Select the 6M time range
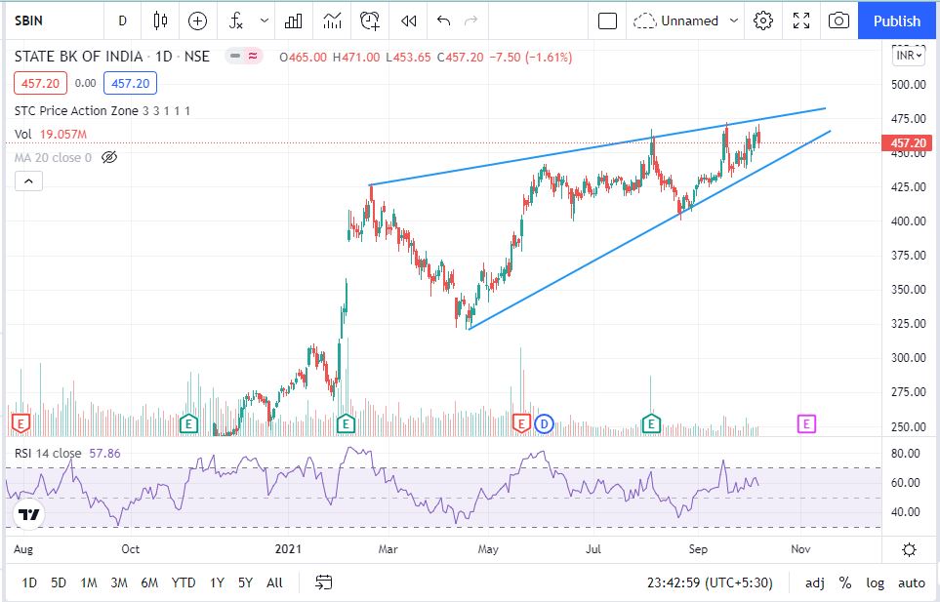Screen dimensions: 940x602 pos(149,582)
